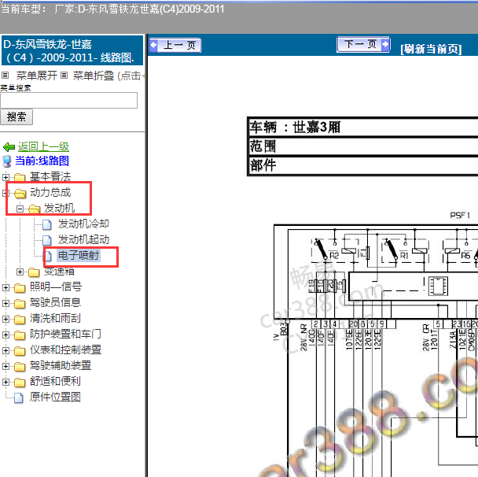
Task: Expand the 舒适和便利 folder node
Action: click(6, 382)
